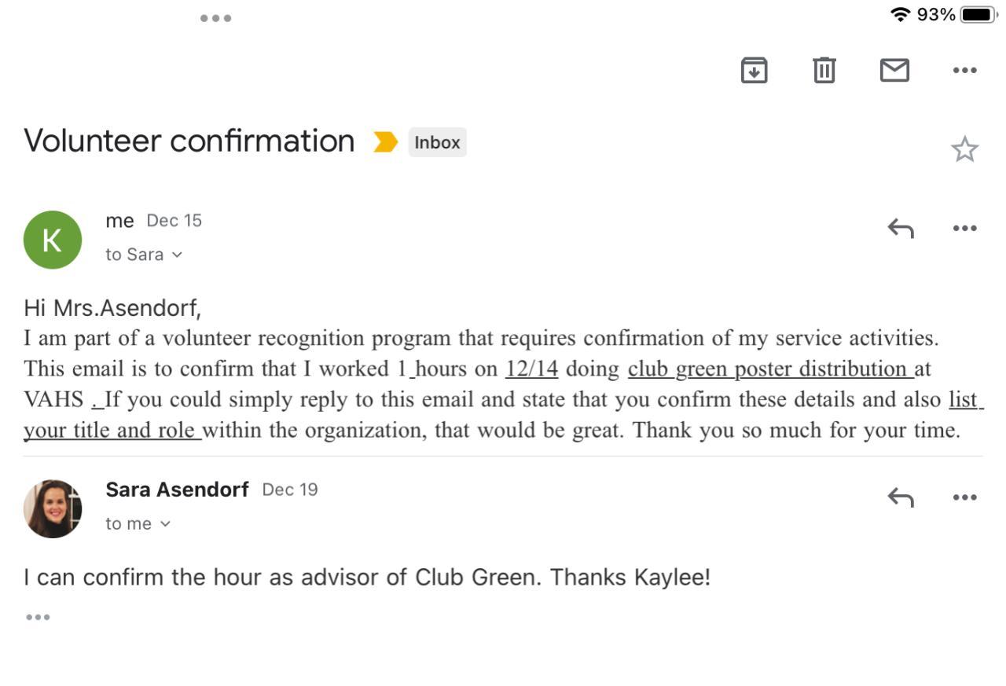Open the top toolbar more options menu
The height and width of the screenshot is (686, 1006).
click(964, 70)
